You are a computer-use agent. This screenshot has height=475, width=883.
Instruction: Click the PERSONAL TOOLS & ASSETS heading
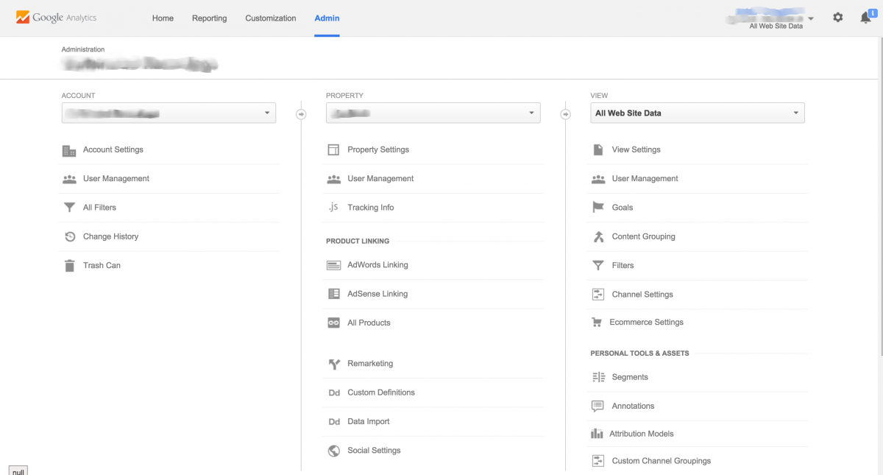point(639,353)
